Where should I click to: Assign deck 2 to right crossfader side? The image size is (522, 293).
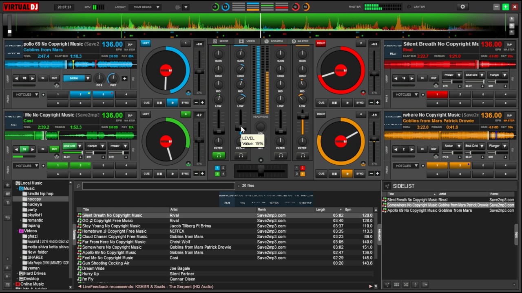point(302,168)
